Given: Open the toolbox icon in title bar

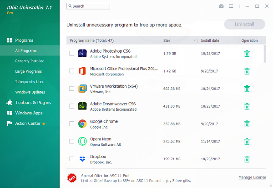Looking at the screenshot, I should pos(222,6).
